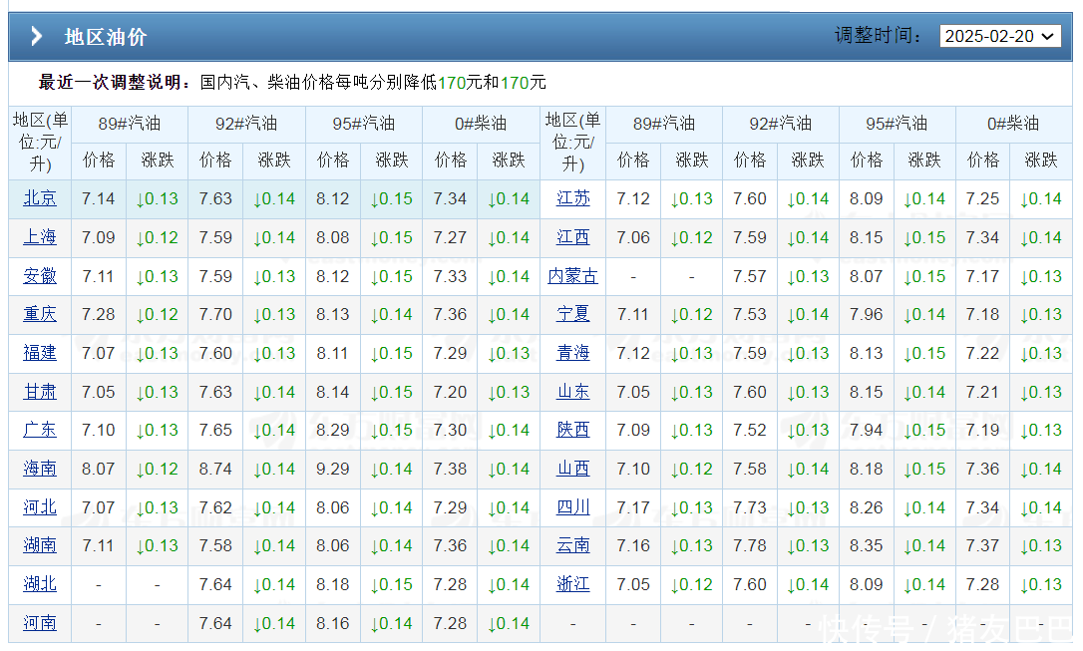The image size is (1083, 651).
Task: Click the 青海 region link
Action: tap(573, 353)
